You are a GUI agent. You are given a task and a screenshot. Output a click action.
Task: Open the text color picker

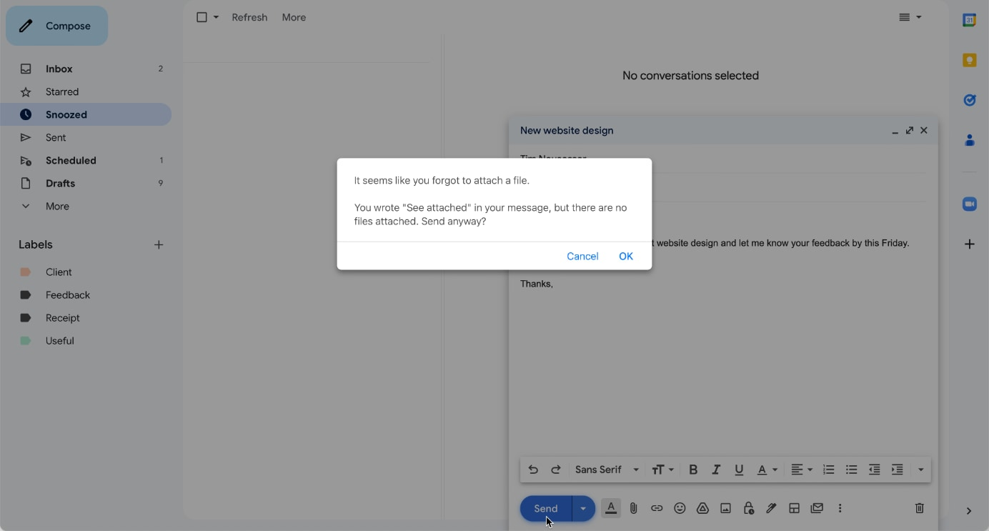tap(767, 470)
